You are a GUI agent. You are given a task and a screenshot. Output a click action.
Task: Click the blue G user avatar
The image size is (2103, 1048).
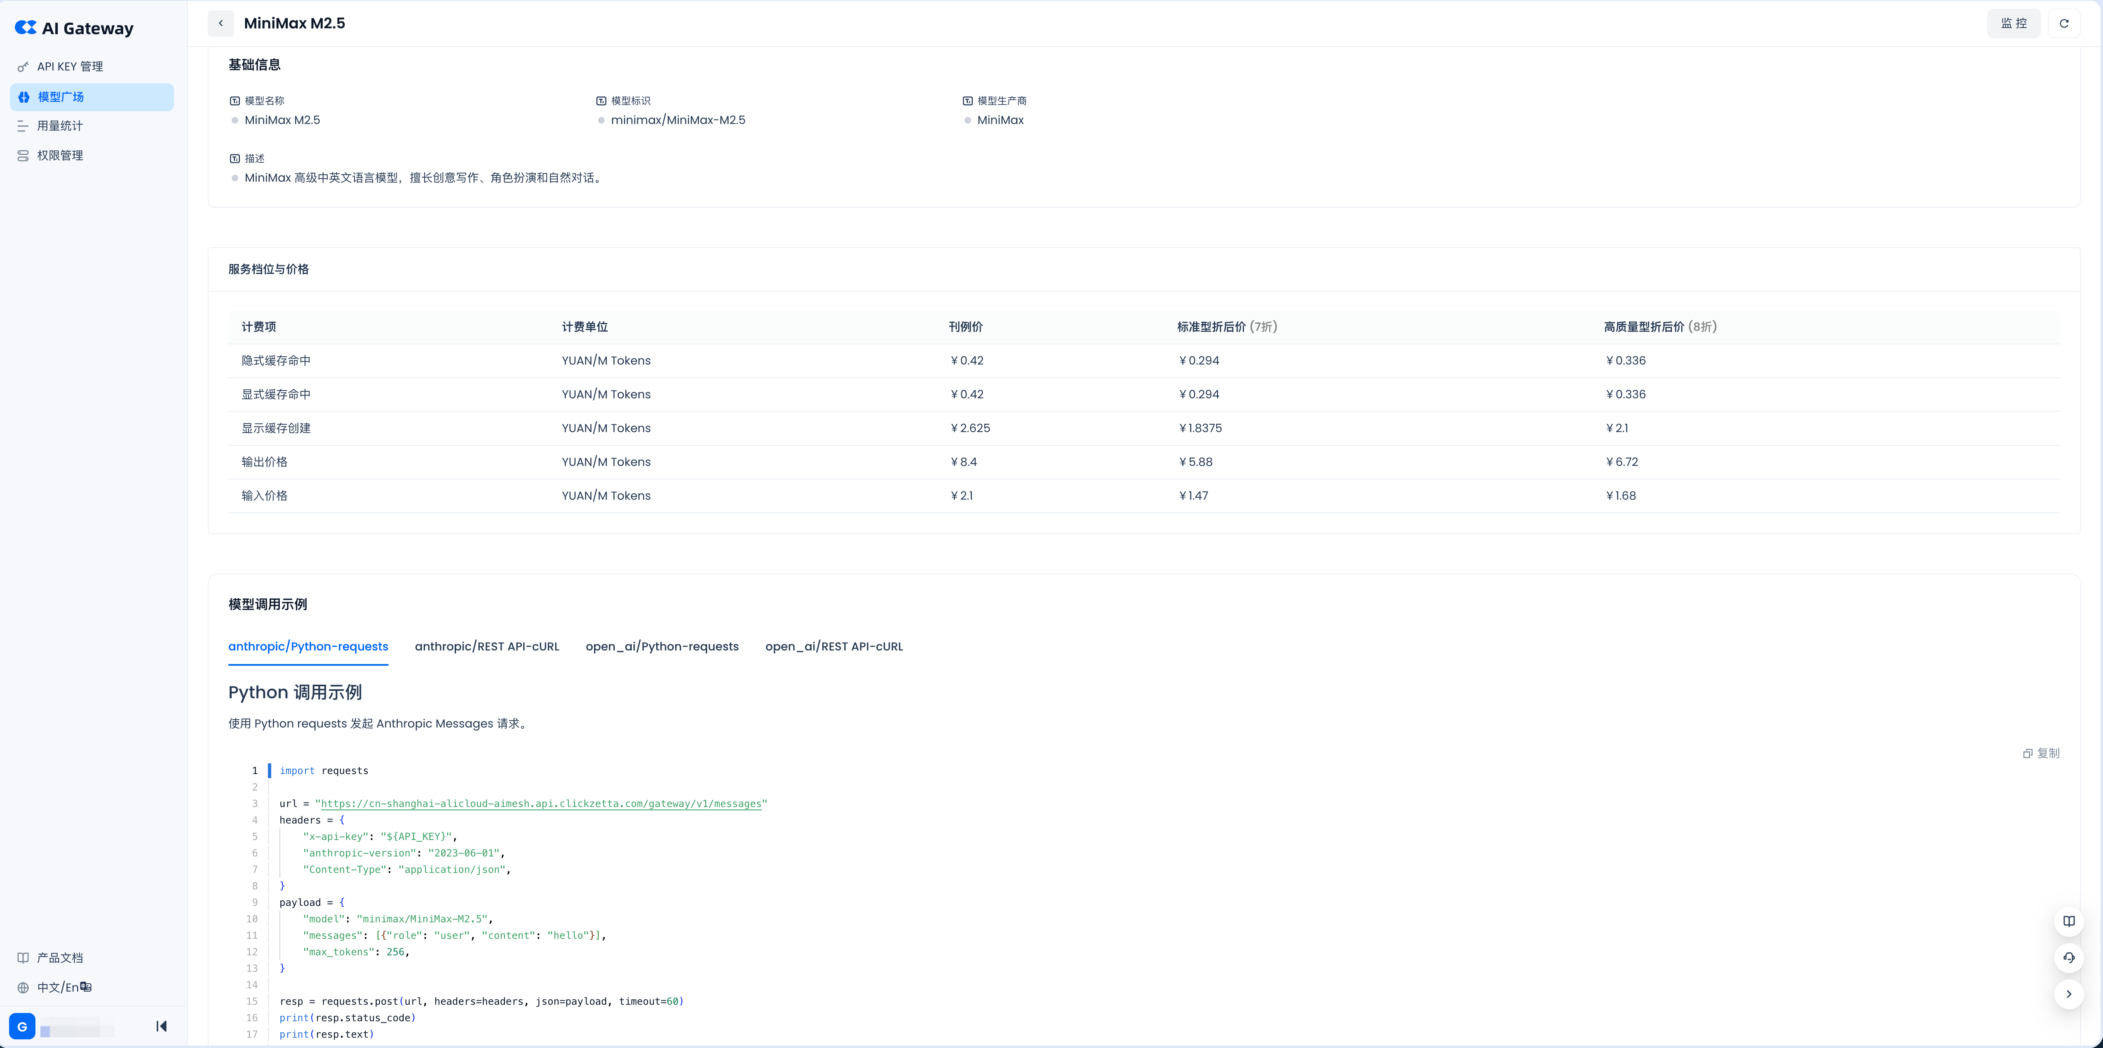(22, 1027)
